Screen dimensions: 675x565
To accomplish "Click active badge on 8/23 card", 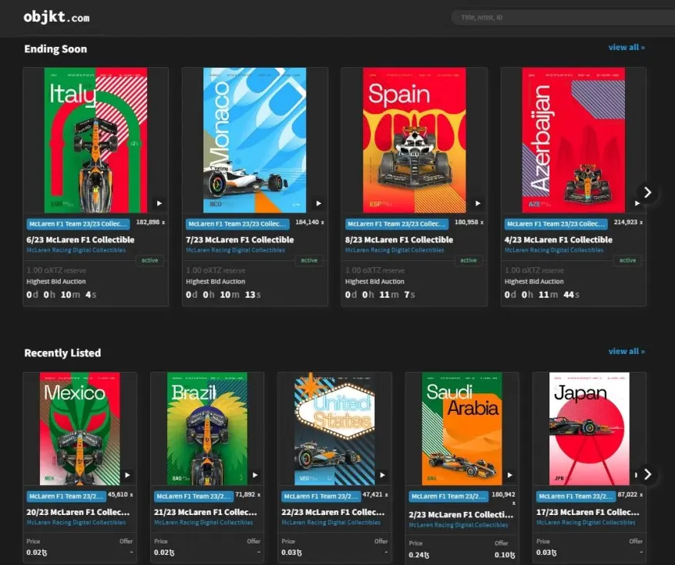I will coord(468,261).
